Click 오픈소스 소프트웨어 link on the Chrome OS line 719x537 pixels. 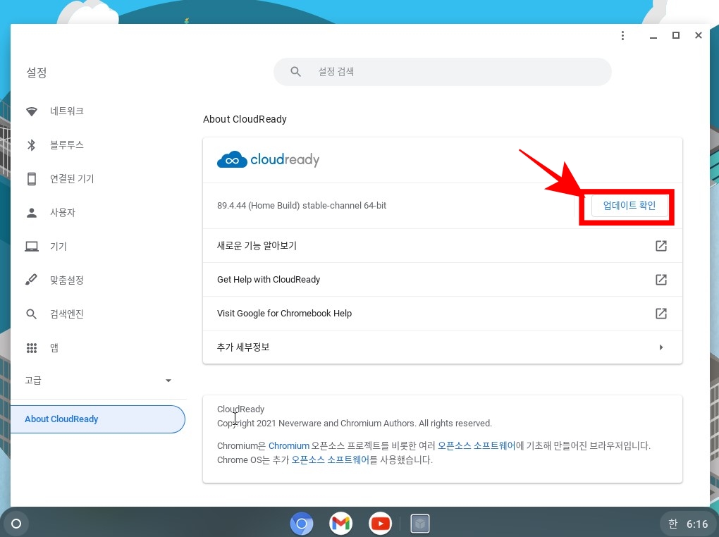click(331, 460)
